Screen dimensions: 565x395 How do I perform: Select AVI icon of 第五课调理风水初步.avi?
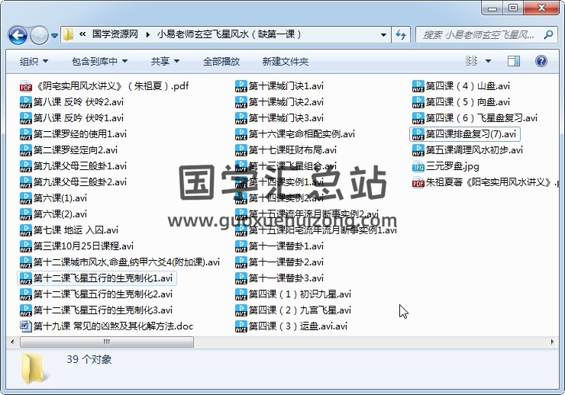[x=418, y=150]
